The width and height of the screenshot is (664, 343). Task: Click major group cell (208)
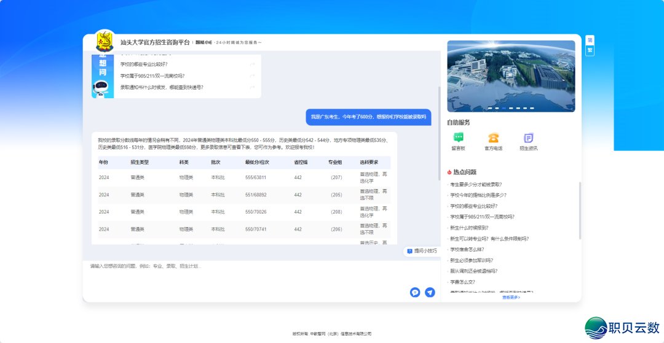point(336,212)
